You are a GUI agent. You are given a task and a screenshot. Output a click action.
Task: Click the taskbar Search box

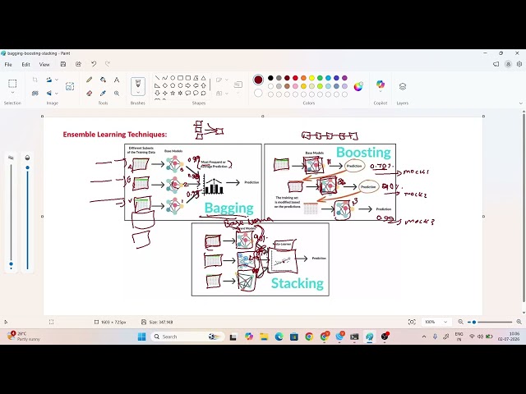[x=187, y=337]
